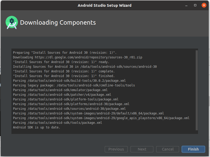Click the 'Parsing legacy package' cmdline-tools line
The width and height of the screenshot is (210, 157).
click(74, 85)
